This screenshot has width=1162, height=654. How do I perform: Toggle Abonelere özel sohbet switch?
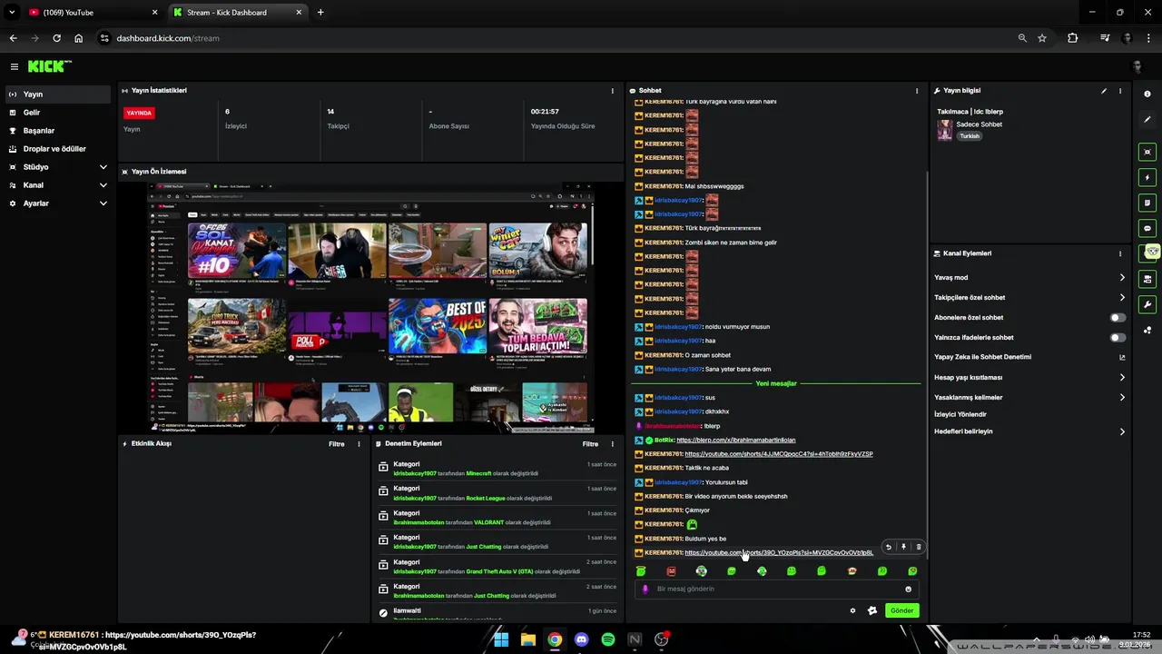(x=1118, y=318)
